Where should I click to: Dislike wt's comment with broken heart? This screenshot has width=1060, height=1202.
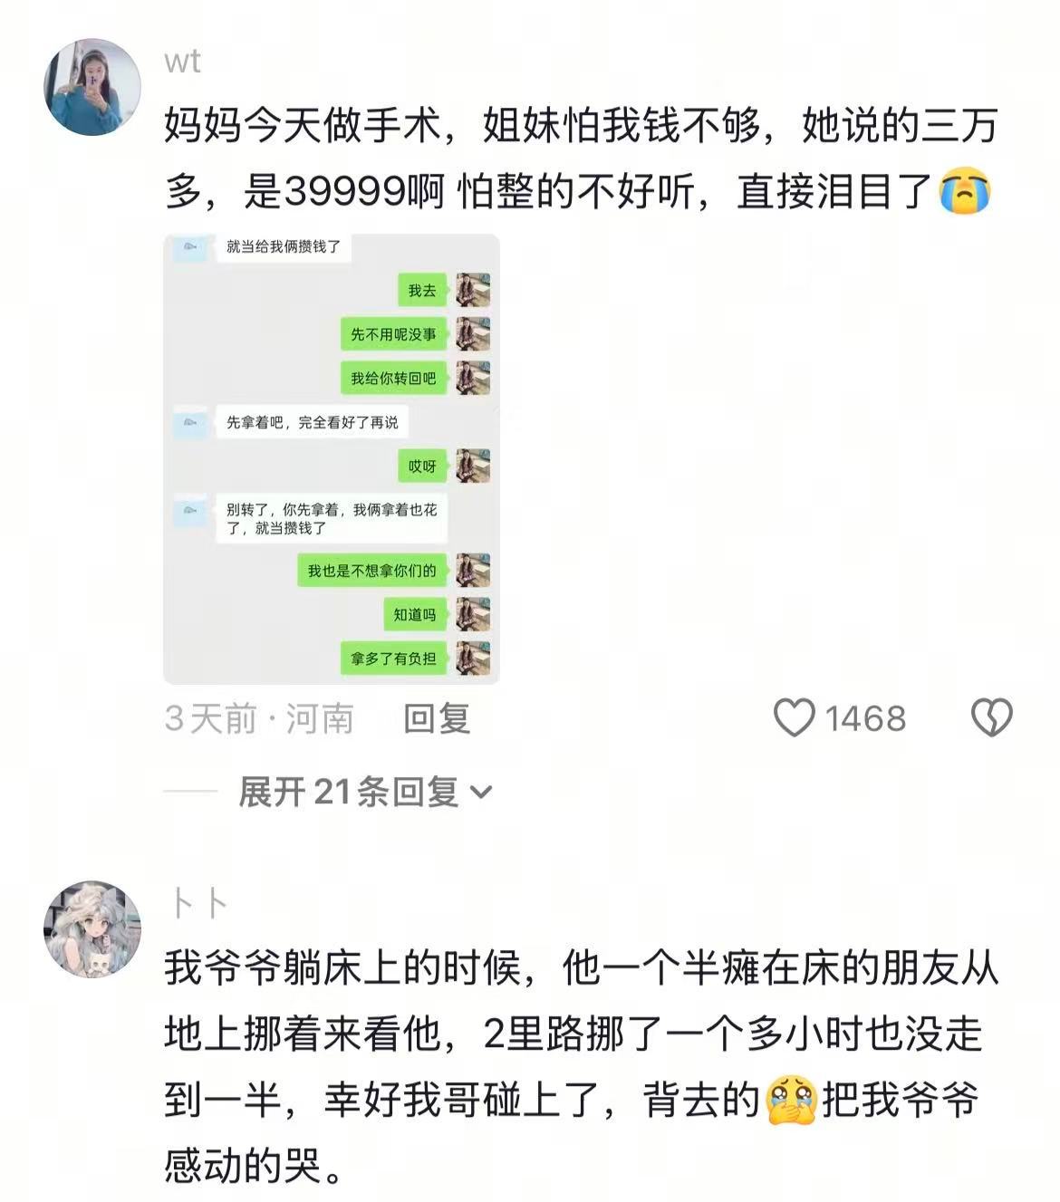click(x=991, y=718)
